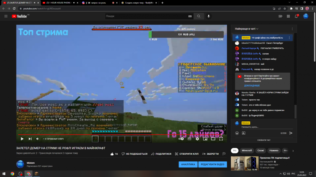This screenshot has height=177, width=316.
Task: Hide chat via 'СХОВАТИ ЧАТ'
Action: click(x=264, y=140)
